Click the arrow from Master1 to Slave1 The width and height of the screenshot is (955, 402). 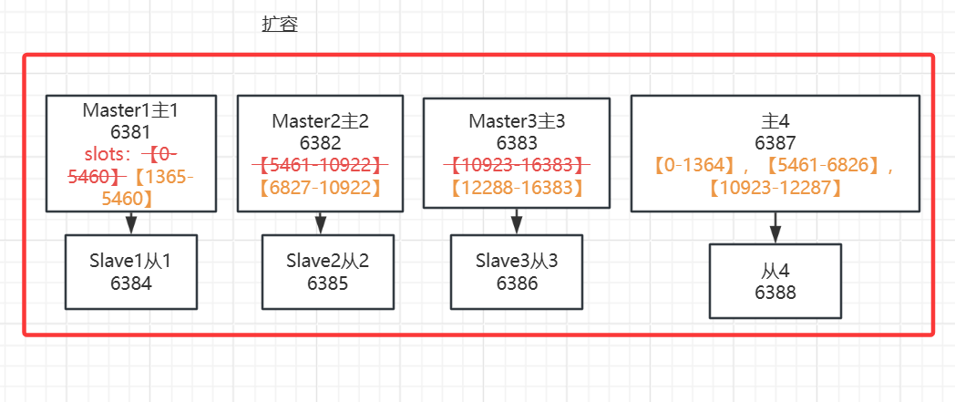131,222
